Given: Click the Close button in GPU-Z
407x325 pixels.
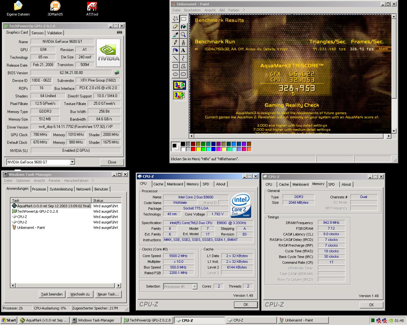Looking at the screenshot, I should click(x=112, y=162).
